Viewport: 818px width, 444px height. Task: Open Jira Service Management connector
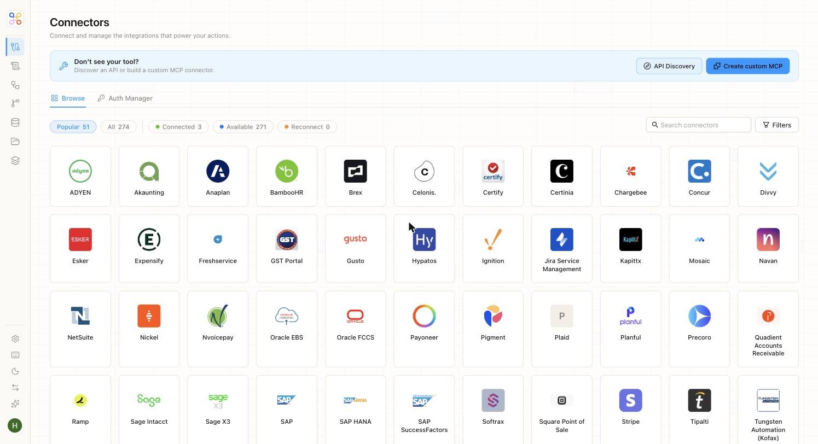pyautogui.click(x=562, y=248)
